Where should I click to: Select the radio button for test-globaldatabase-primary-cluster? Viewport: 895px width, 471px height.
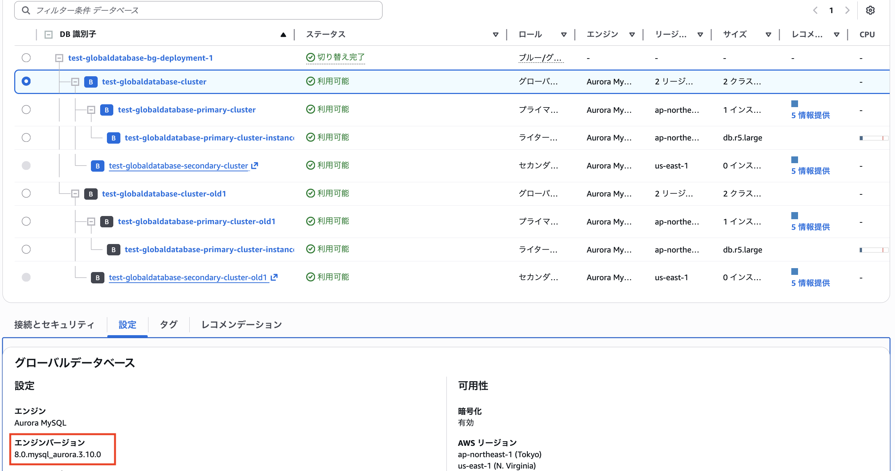click(26, 110)
